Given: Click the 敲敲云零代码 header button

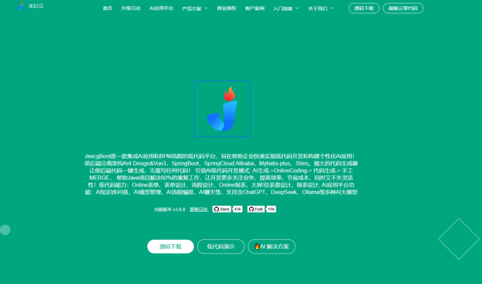Looking at the screenshot, I should (403, 8).
